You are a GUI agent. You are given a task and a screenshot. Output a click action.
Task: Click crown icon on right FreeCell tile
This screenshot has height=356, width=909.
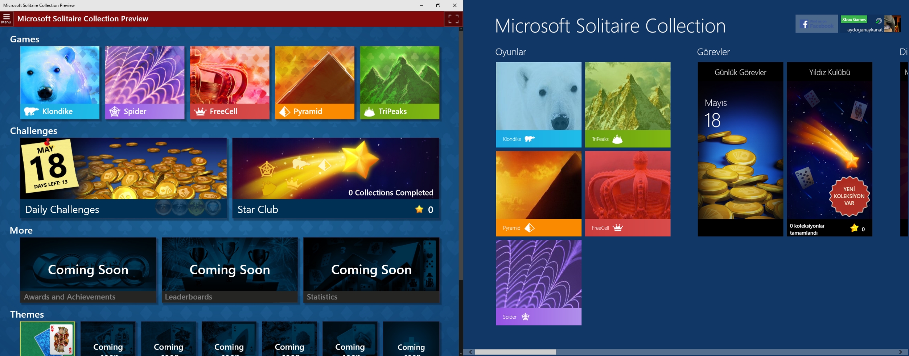(x=618, y=227)
